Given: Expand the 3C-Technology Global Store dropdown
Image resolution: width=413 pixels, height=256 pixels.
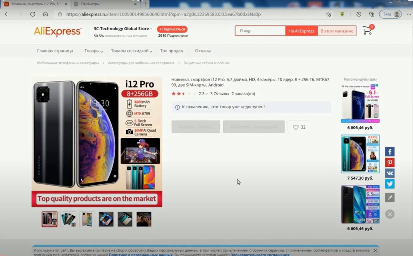Looking at the screenshot, I should 151,29.
